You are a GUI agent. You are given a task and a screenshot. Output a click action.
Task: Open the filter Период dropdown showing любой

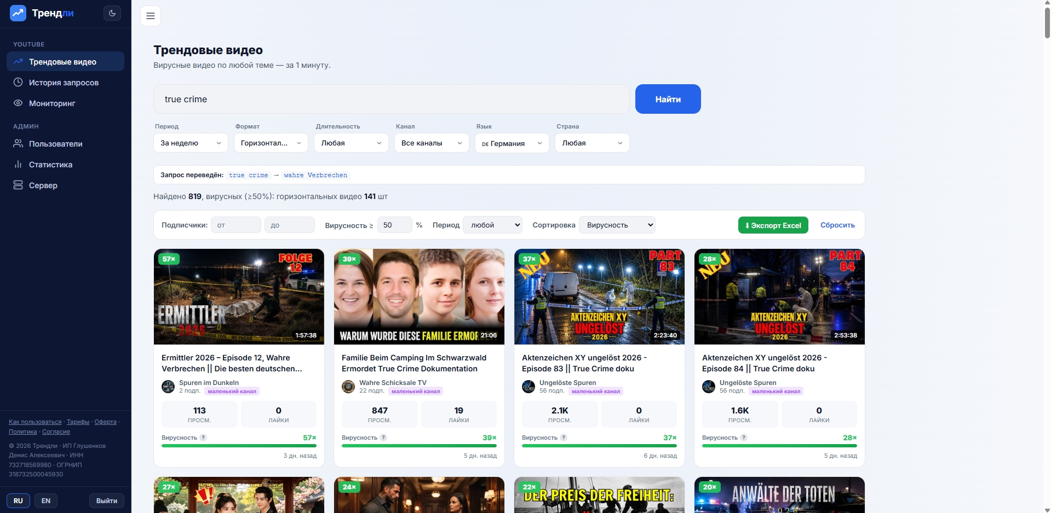(x=492, y=225)
